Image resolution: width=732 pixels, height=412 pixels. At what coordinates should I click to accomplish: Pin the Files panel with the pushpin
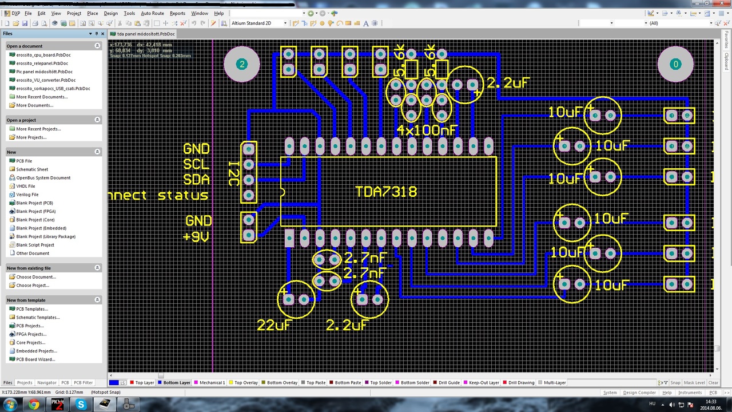point(97,34)
